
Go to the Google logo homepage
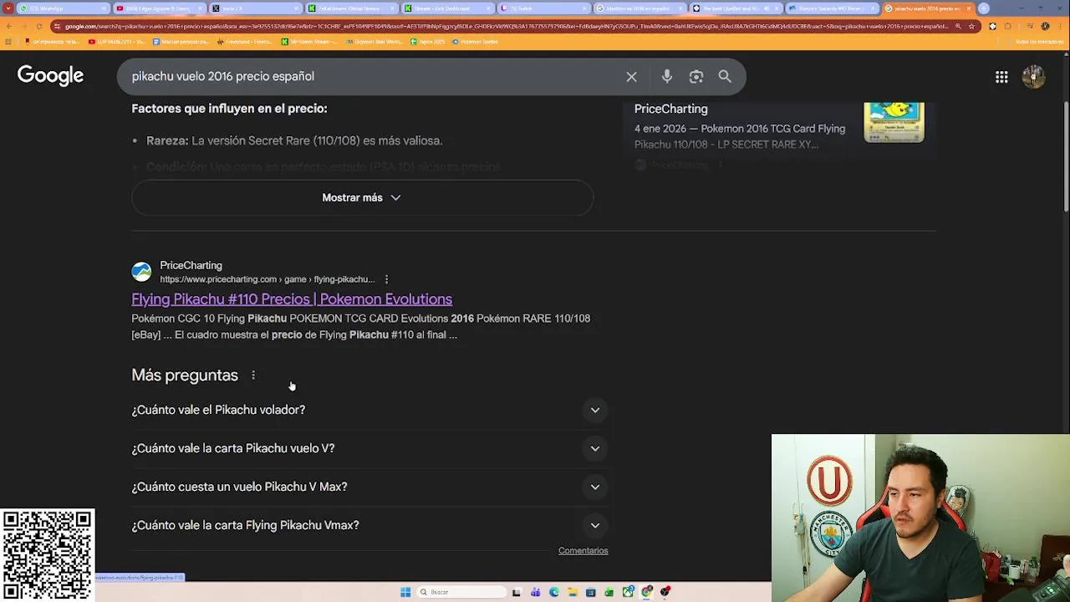pyautogui.click(x=50, y=76)
